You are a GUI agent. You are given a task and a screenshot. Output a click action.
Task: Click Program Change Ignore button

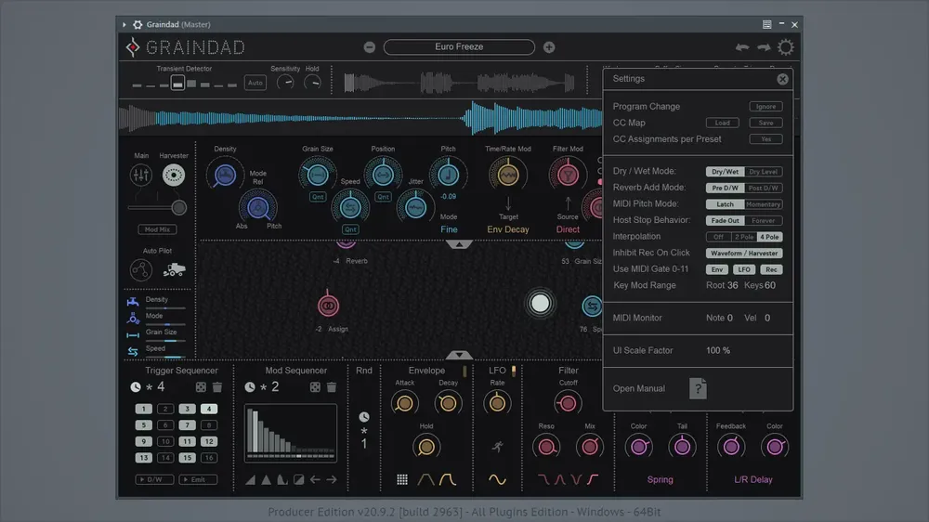point(765,107)
